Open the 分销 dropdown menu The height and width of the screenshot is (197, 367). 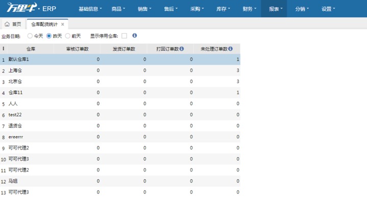[302, 9]
